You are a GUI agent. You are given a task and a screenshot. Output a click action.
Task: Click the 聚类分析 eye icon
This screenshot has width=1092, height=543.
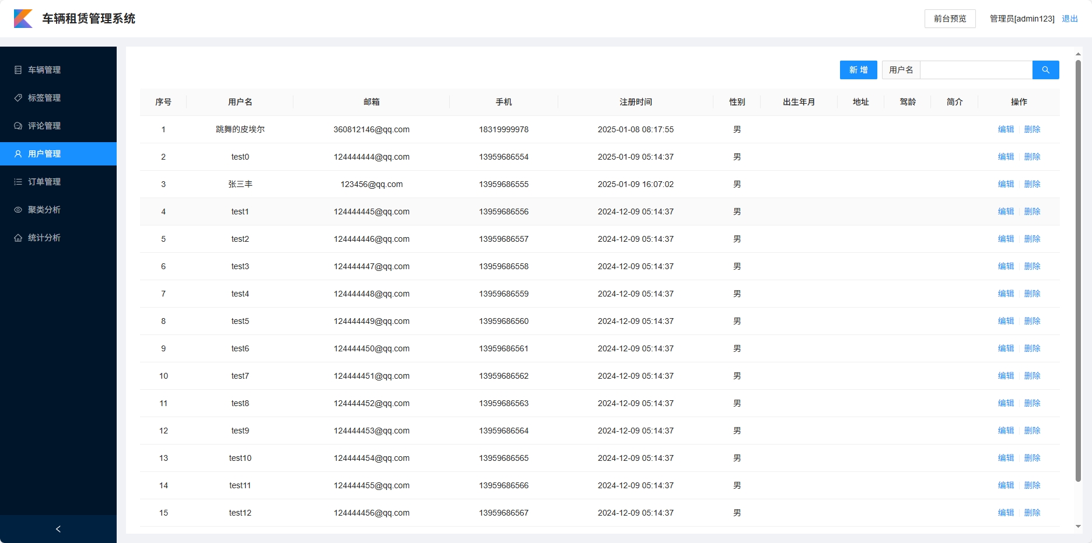(18, 210)
